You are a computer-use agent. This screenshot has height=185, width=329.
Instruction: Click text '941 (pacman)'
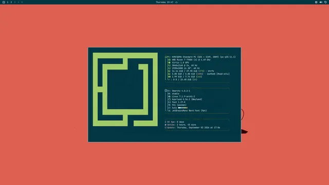pos(179,105)
